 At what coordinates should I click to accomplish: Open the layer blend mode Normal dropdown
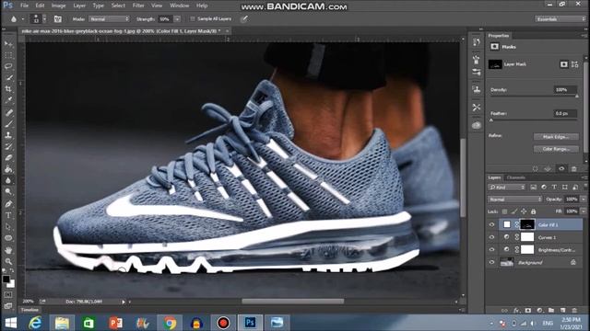tap(514, 200)
